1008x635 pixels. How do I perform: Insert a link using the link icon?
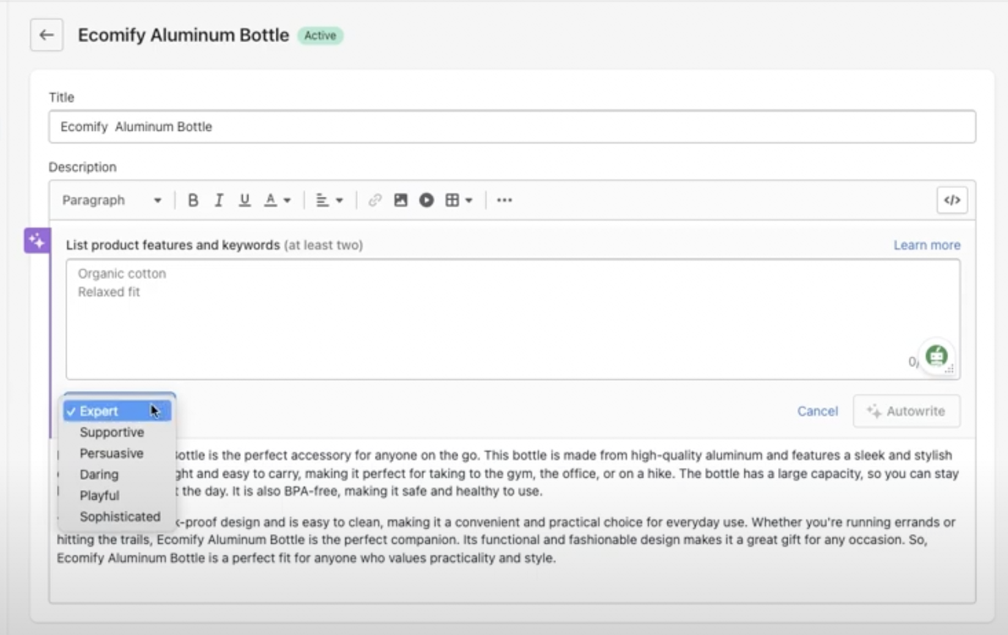click(x=375, y=200)
